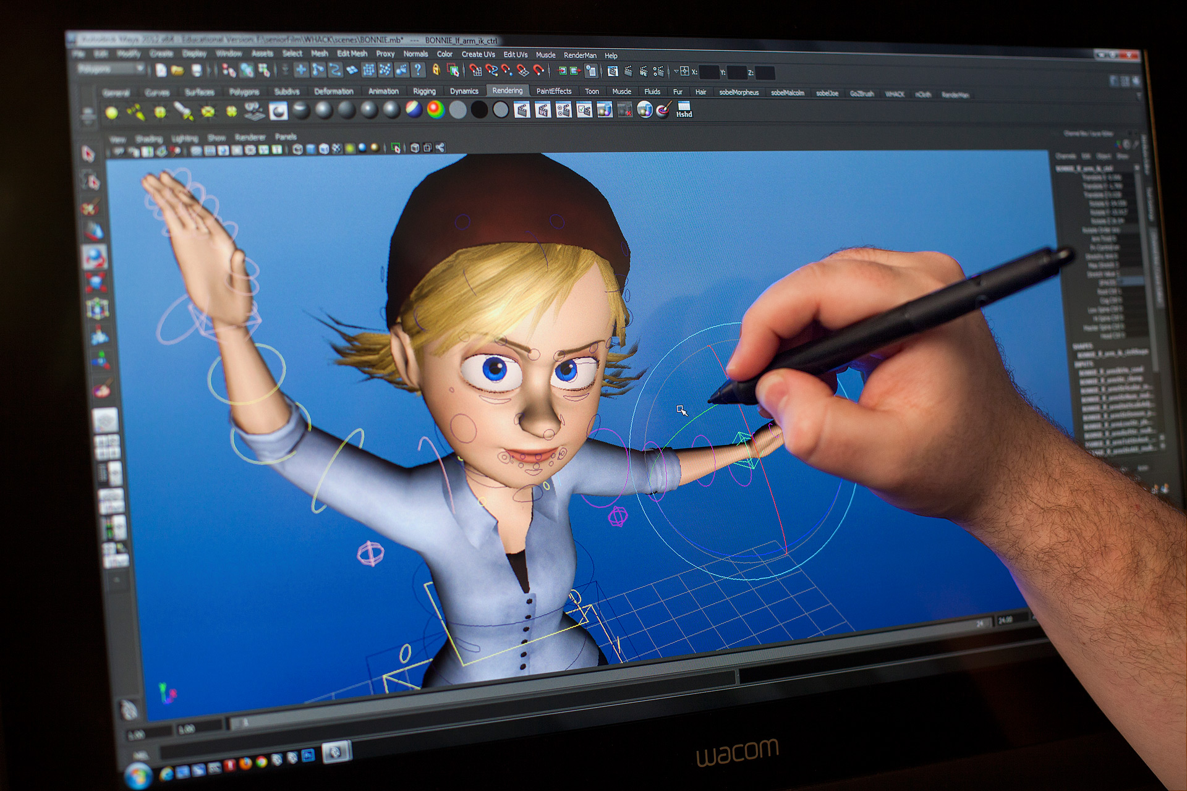This screenshot has width=1187, height=791.
Task: Click the red-green Shading Map sphere icon
Action: click(436, 110)
